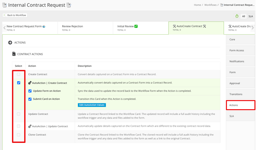Check the Clone Contract checkbox

19,135
